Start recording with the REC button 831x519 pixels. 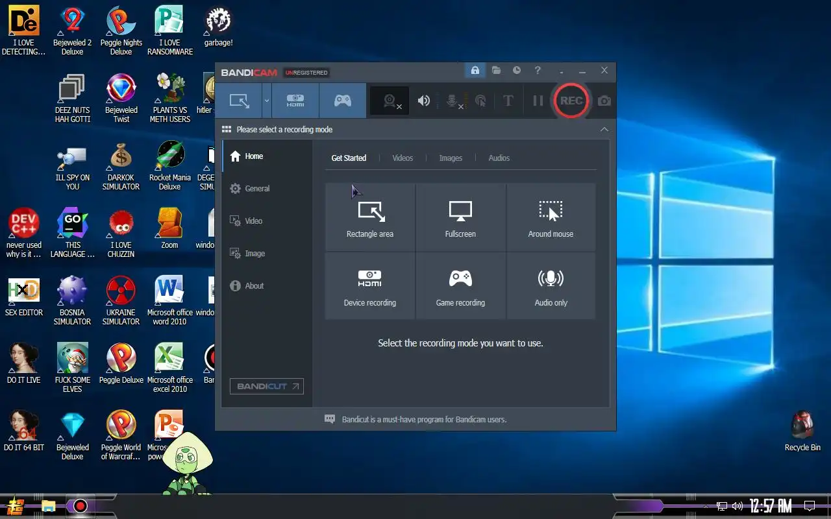pos(571,101)
